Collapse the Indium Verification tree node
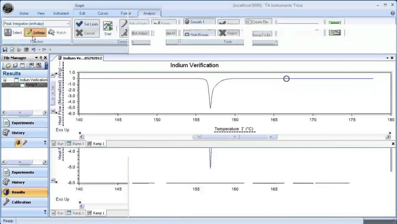The width and height of the screenshot is (397, 224). coord(5,80)
